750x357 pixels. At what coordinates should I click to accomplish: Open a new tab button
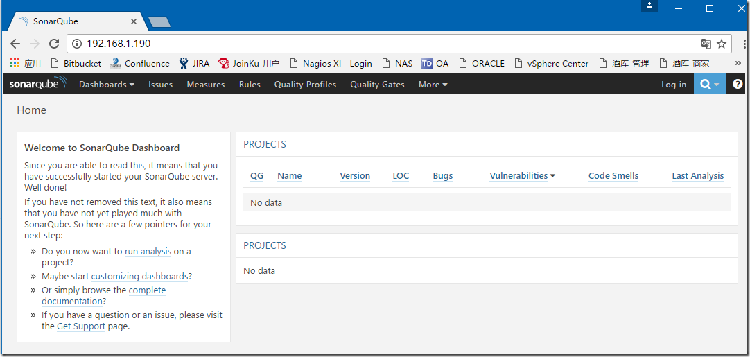click(159, 21)
